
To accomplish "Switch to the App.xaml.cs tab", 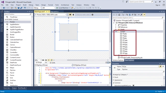I will click(54, 12).
